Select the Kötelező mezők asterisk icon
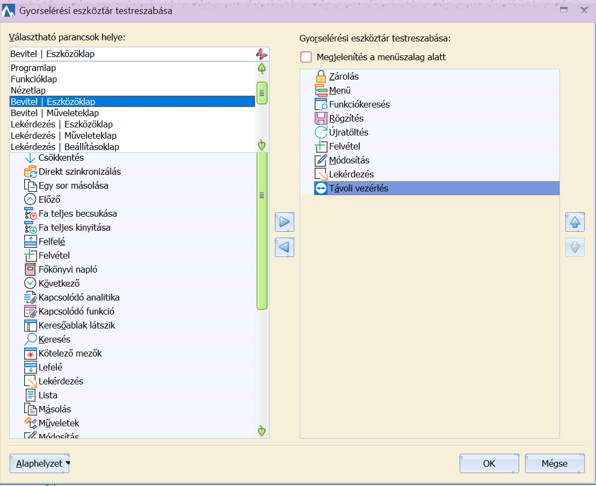The height and width of the screenshot is (486, 596). (30, 353)
